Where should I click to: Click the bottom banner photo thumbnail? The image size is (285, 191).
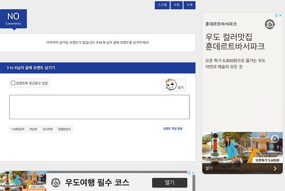23,181
